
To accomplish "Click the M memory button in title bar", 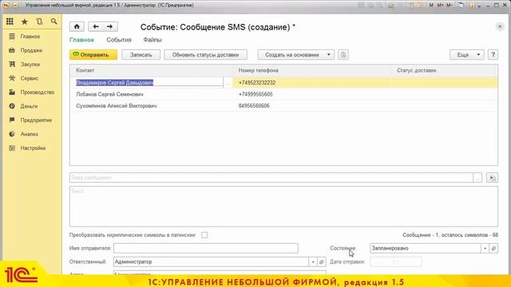I will point(431,6).
